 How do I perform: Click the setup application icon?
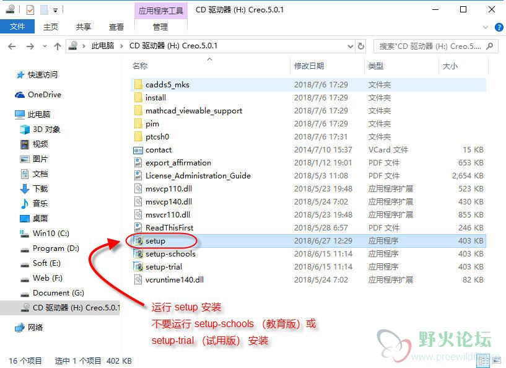point(139,241)
